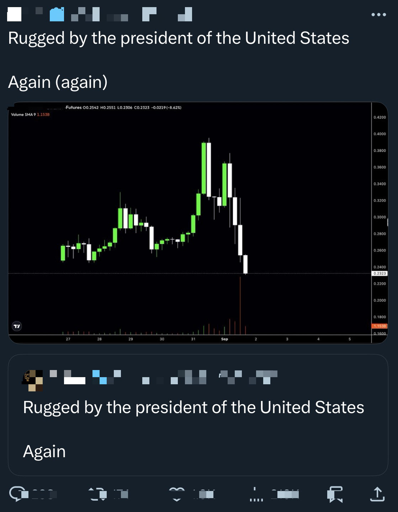Open the three-dot more options menu
Screen dimensions: 398x512
click(x=378, y=15)
